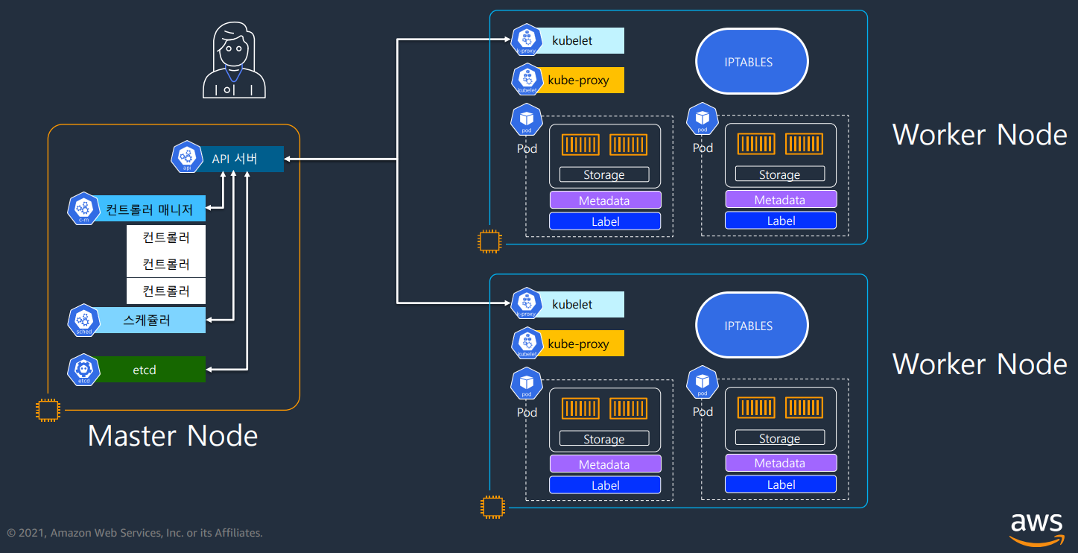This screenshot has height=553, width=1078.
Task: Select the kube-proxy box in lower Worker Node
Action: click(x=577, y=344)
